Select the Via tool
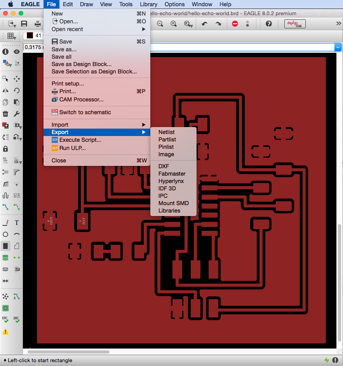 5,258
